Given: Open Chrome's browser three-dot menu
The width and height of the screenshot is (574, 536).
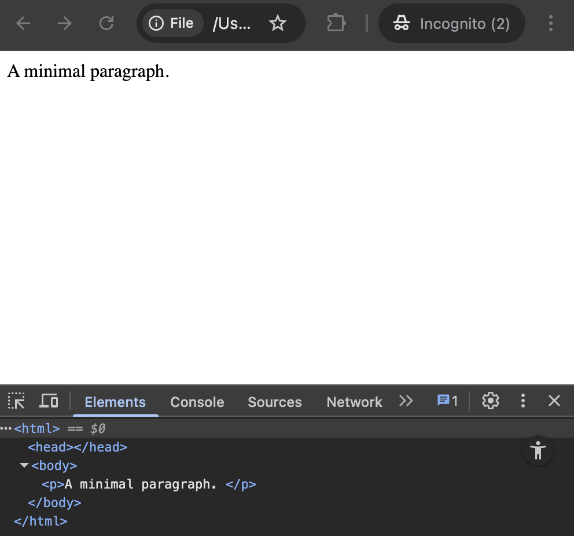Looking at the screenshot, I should pyautogui.click(x=550, y=23).
